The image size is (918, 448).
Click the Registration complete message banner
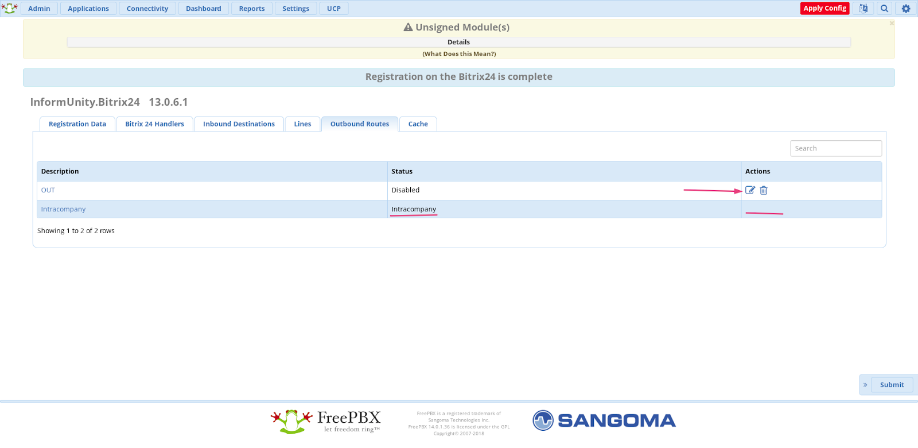[x=459, y=78]
